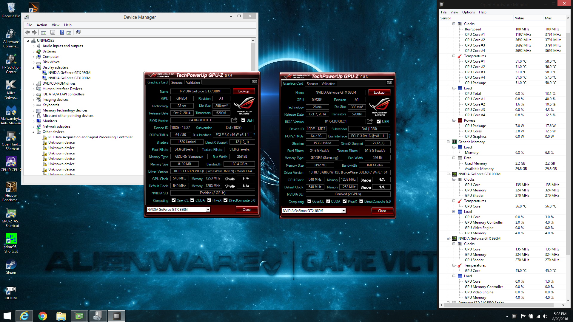Open Internet Explorer from the taskbar
Screen dimensions: 573x322
[x=24, y=316]
